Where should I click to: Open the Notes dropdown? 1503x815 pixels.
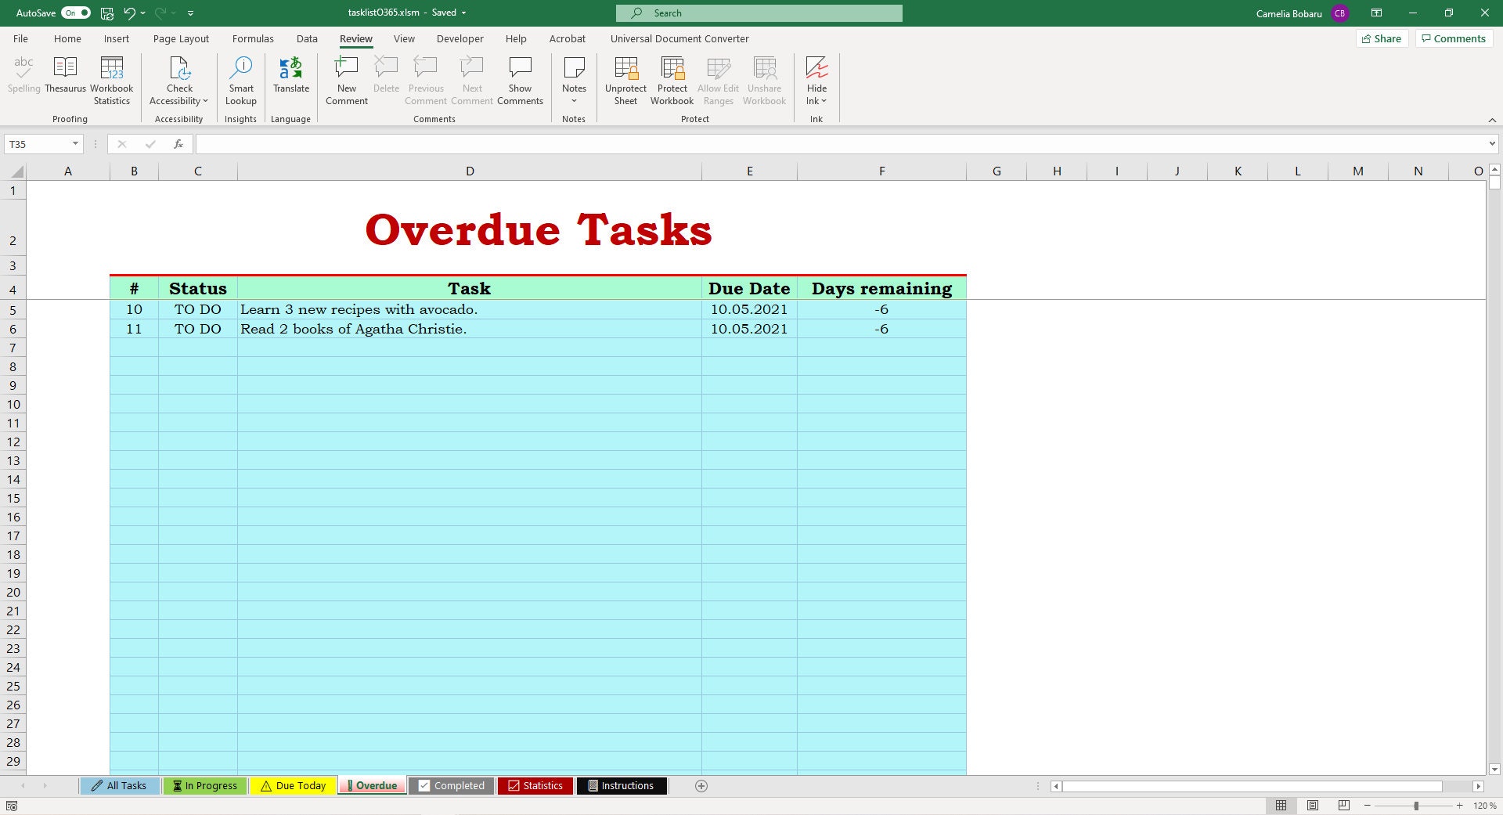point(574,100)
